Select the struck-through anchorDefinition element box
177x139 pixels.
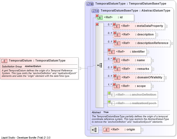point(133,95)
